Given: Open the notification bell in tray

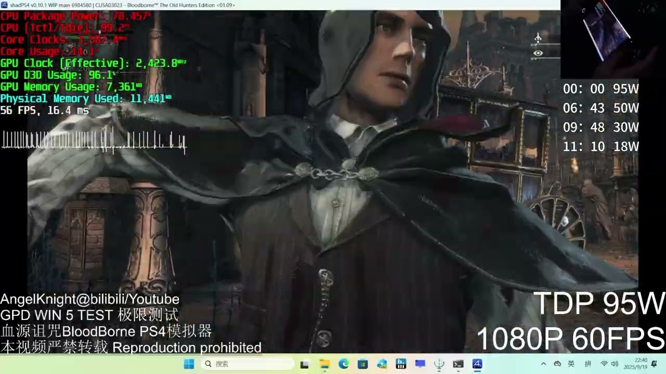Looking at the screenshot, I should click(655, 364).
